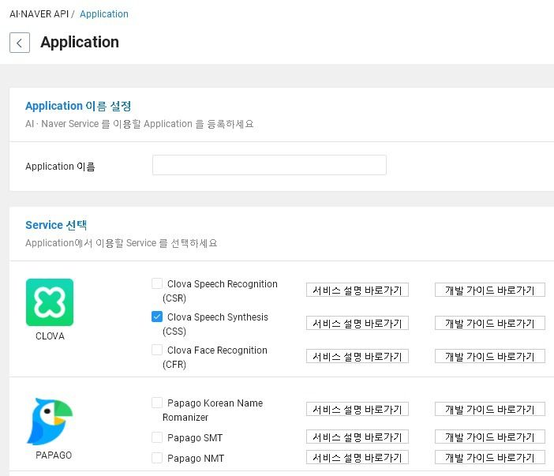Open 개발 가이드 바로가기 for CSR

click(x=490, y=290)
